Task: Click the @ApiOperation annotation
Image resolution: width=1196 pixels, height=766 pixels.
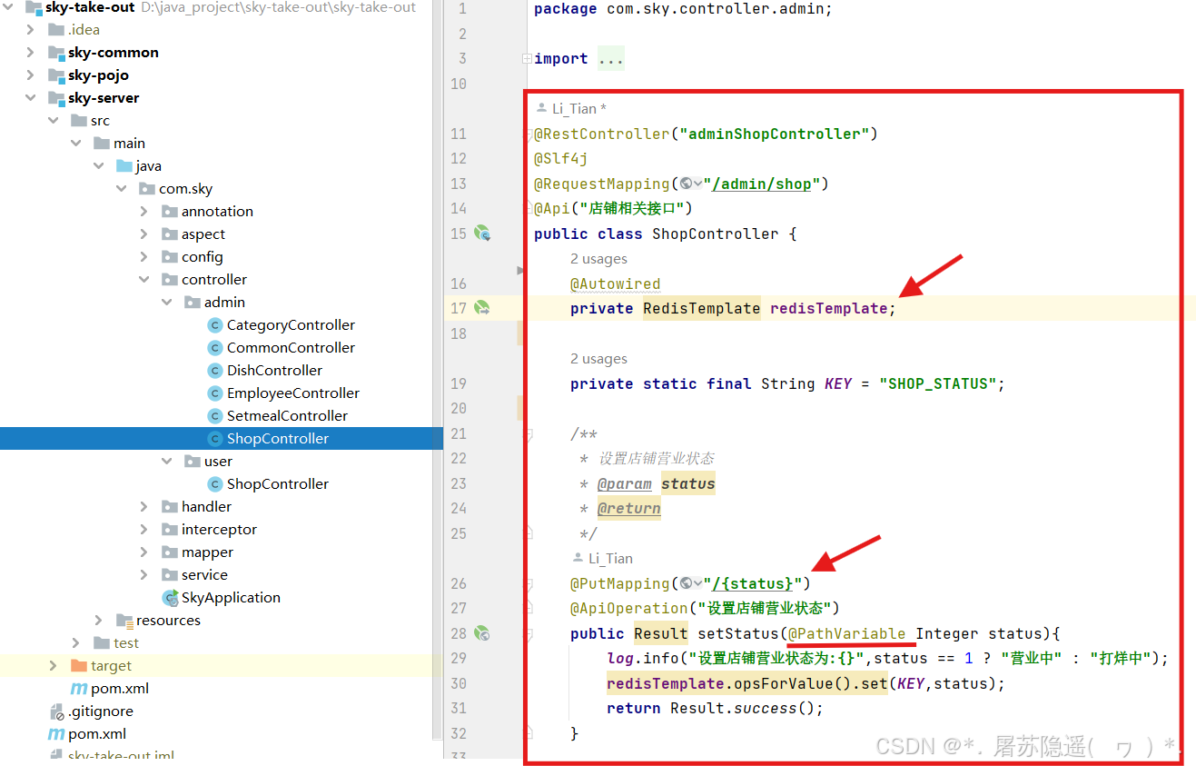Action: click(628, 608)
